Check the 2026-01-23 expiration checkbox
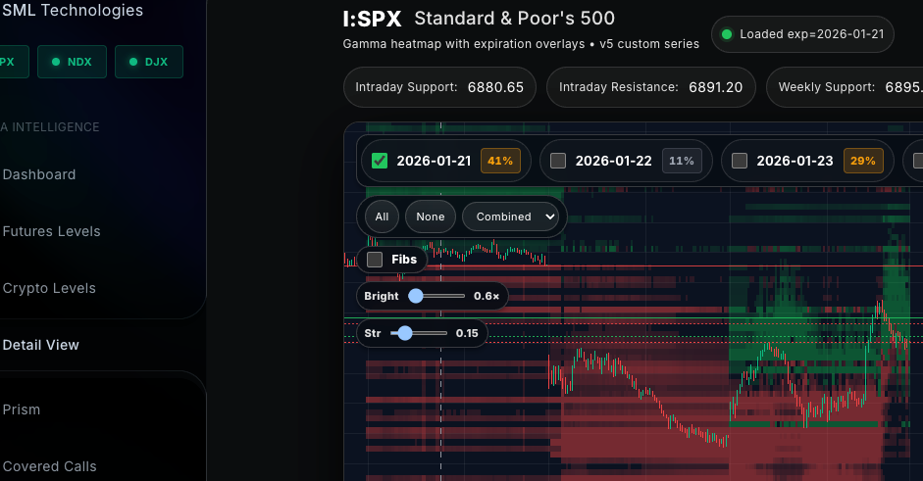 tap(740, 161)
